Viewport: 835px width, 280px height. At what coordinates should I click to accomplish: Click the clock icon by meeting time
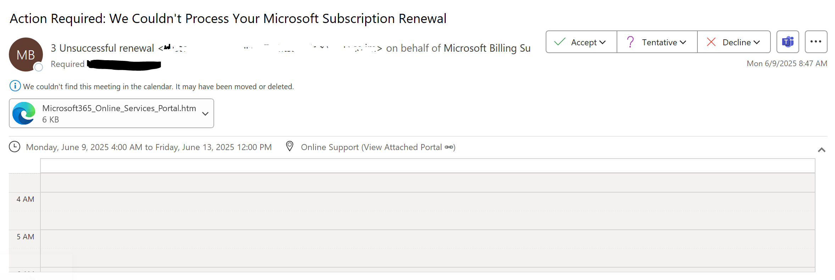(15, 147)
